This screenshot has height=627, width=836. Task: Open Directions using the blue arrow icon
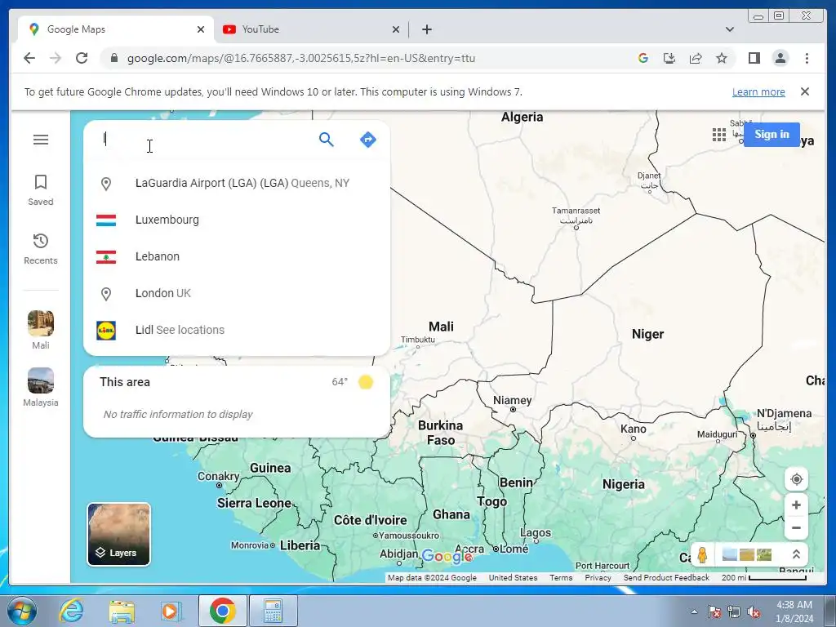(368, 140)
